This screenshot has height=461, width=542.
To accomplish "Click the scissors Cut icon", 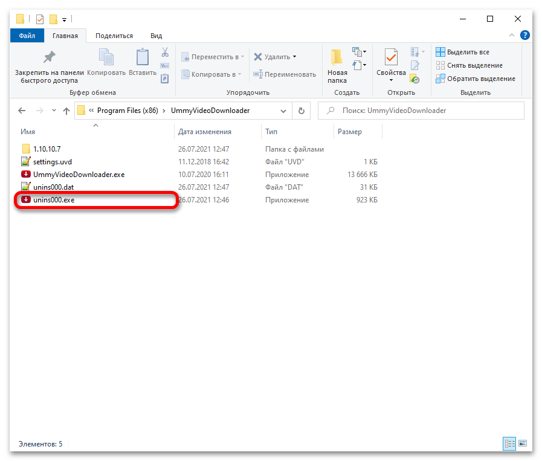I will coord(165,52).
